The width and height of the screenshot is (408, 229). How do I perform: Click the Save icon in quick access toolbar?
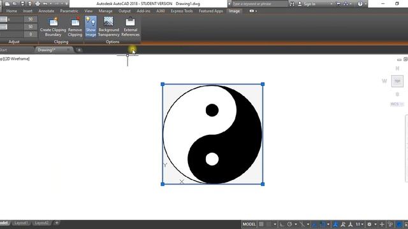(22, 4)
